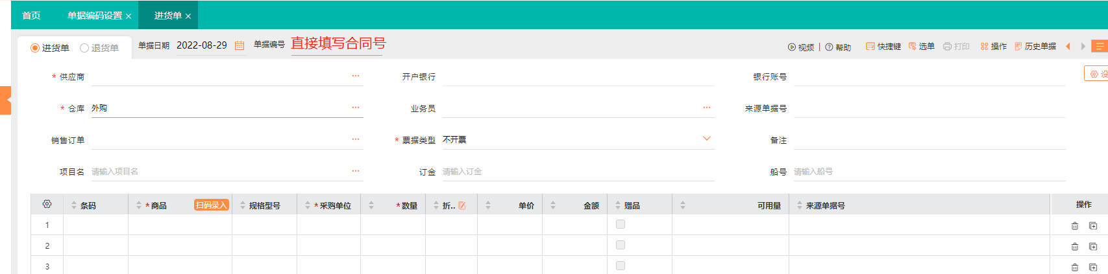Close the 单据编码设置 tab
This screenshot has height=274, width=1108.
tap(129, 16)
